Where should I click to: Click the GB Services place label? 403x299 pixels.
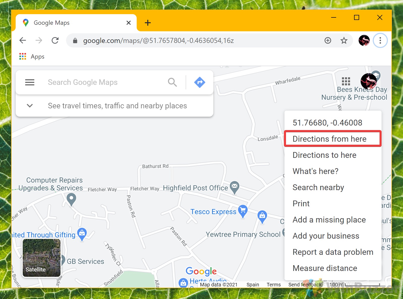[x=85, y=261]
